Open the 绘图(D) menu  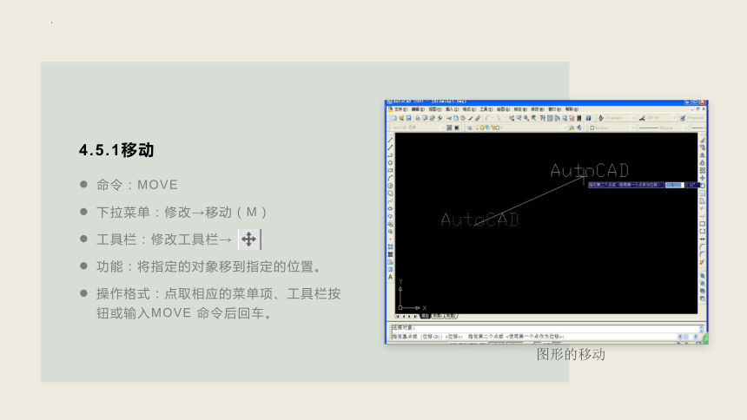click(x=503, y=109)
